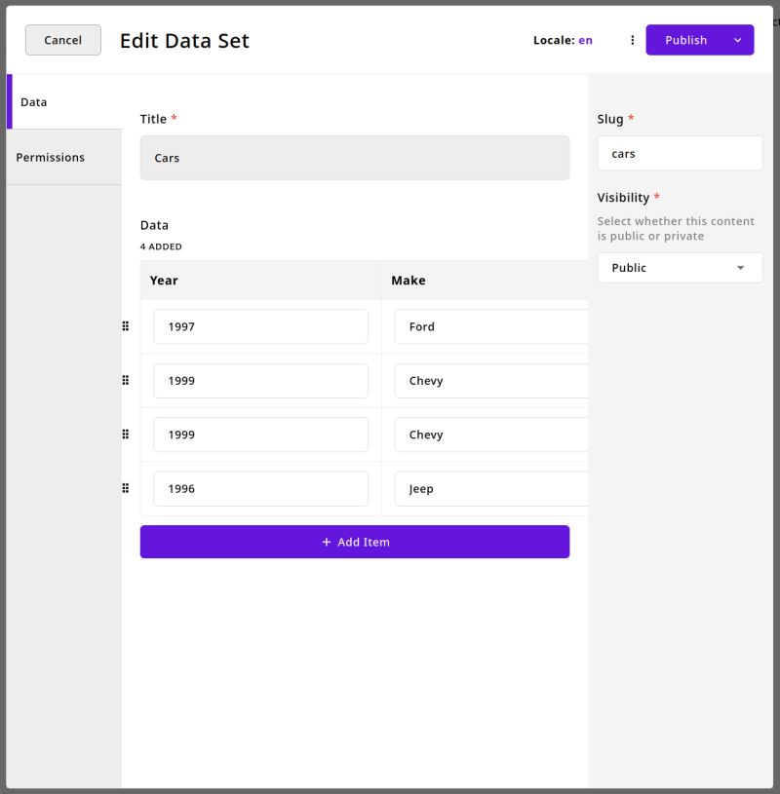
Task: Click the drag handle next to the 1996 Jeep row
Action: coord(125,487)
